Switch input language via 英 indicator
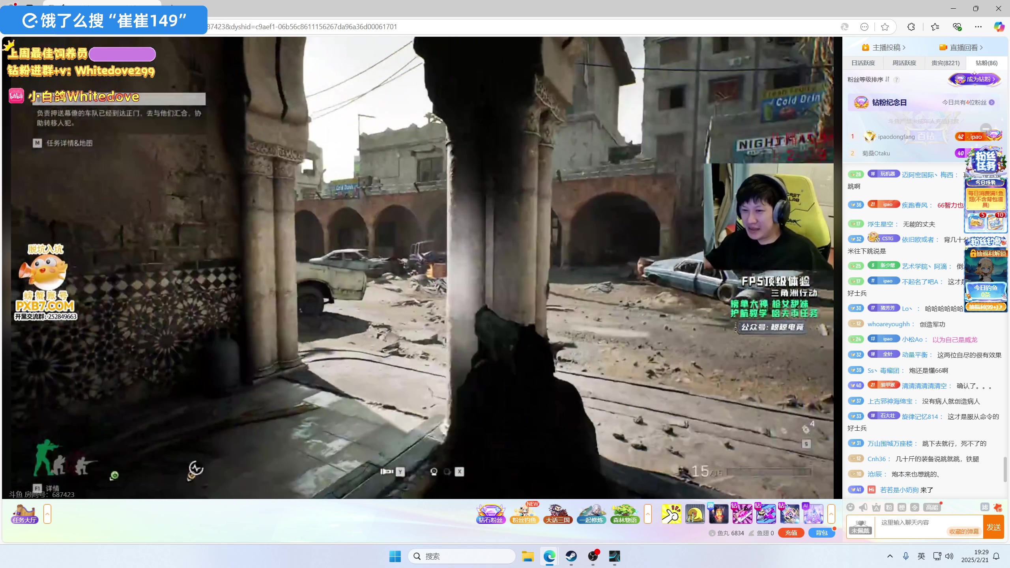This screenshot has width=1010, height=568. pyautogui.click(x=921, y=556)
